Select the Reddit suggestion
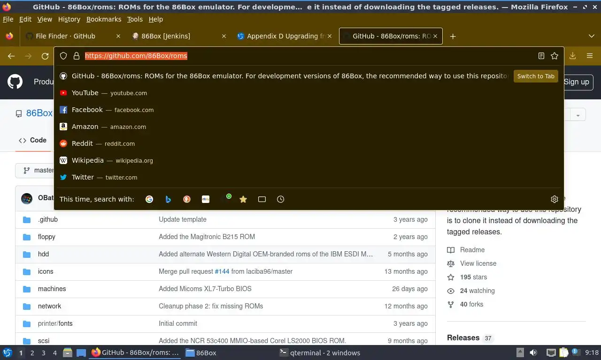The height and width of the screenshot is (360, 601). [x=309, y=143]
